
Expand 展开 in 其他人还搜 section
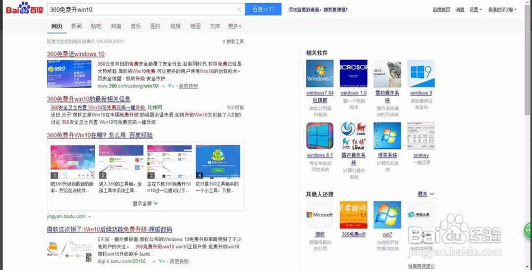426,194
